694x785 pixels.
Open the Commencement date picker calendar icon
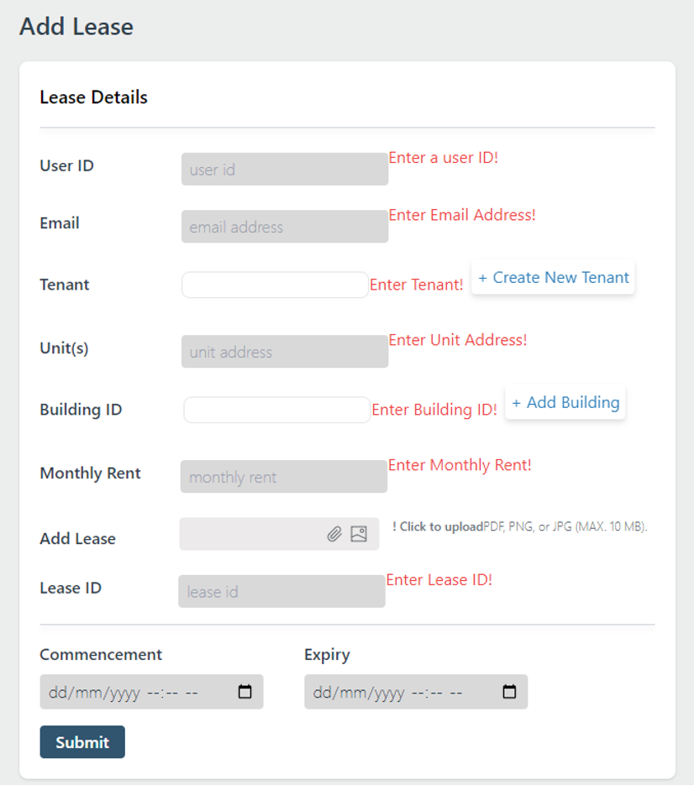245,691
